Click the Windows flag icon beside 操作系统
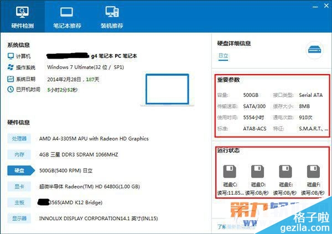This screenshot has height=234, width=332. tap(11, 67)
